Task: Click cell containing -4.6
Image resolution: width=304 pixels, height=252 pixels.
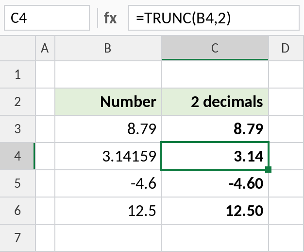Action: point(108,183)
